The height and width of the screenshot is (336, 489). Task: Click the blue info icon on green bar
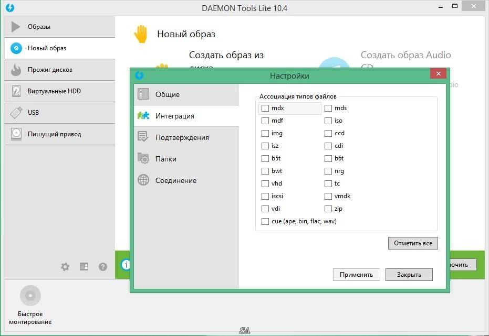click(126, 265)
